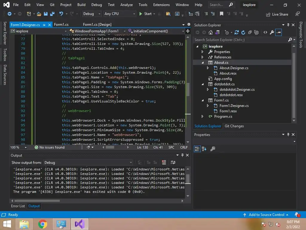Expand the Properties node in solution tree

pyautogui.click(x=202, y=52)
